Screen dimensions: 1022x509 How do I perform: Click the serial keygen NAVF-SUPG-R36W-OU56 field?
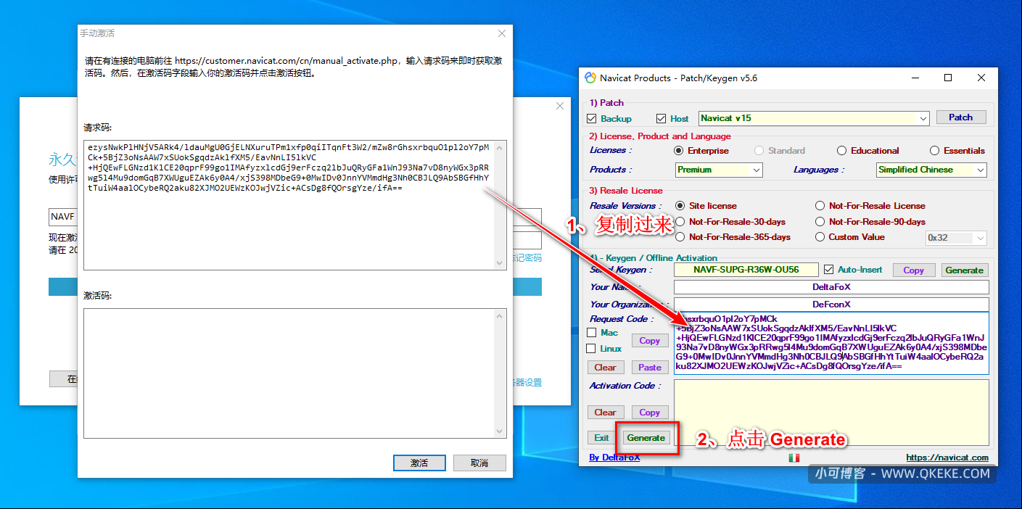click(746, 270)
